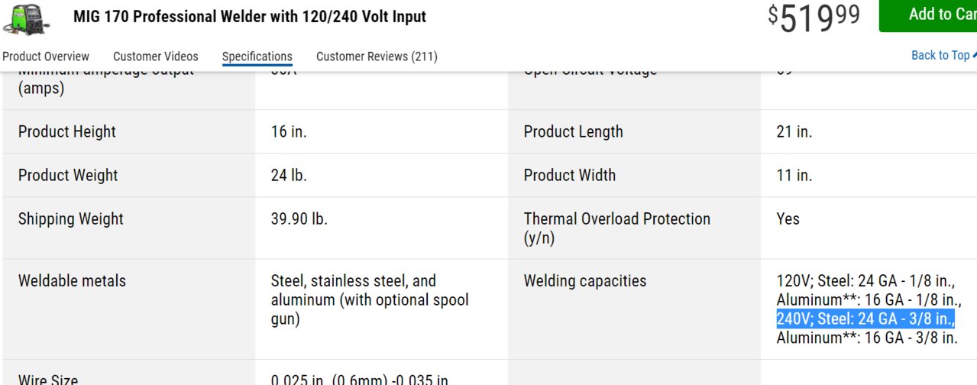Click the Wire Size label

tap(48, 379)
